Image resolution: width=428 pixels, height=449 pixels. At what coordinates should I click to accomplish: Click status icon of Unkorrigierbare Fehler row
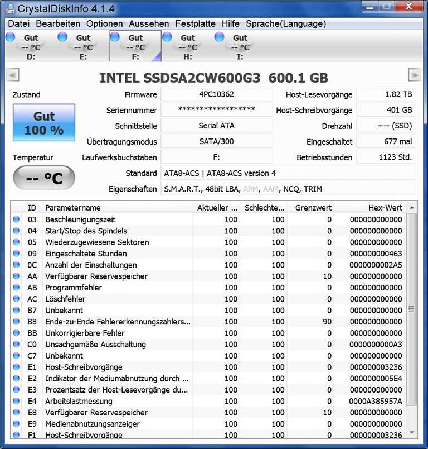(16, 333)
